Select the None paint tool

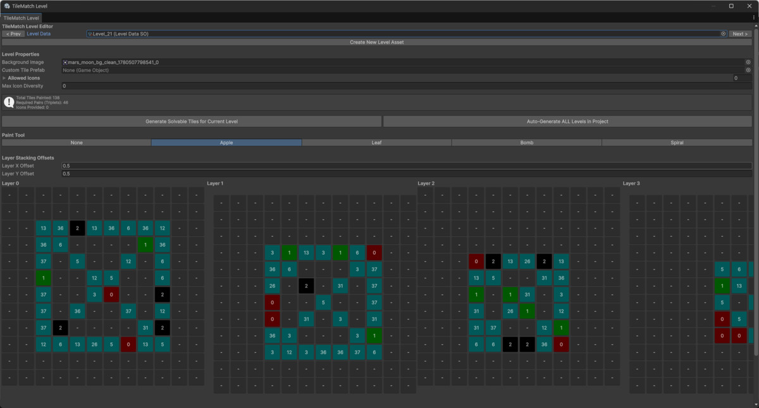(77, 142)
